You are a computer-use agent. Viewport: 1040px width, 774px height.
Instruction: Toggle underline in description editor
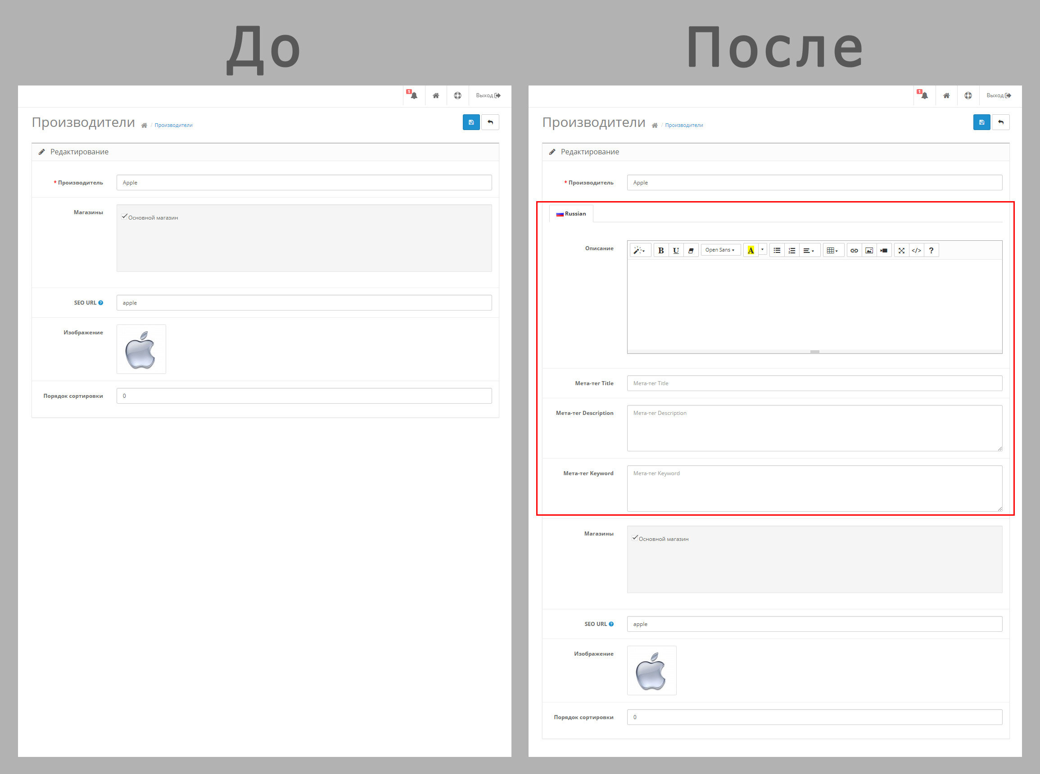click(676, 250)
